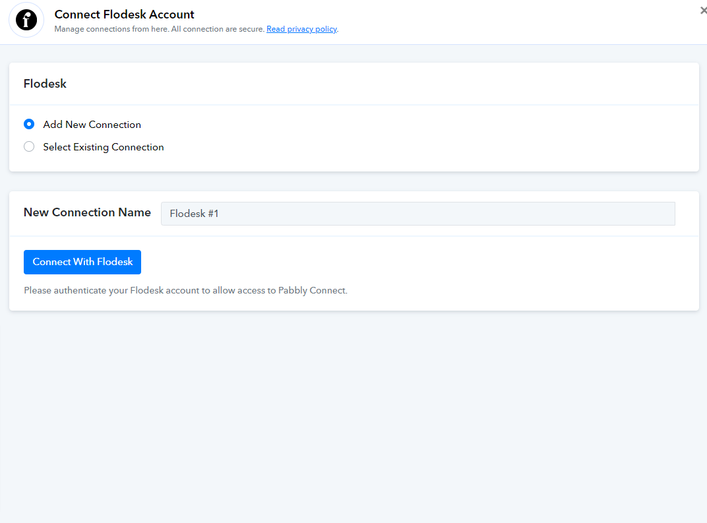Click the authentication notice mentioning Pabbly Connect
This screenshot has height=523, width=707.
point(185,290)
